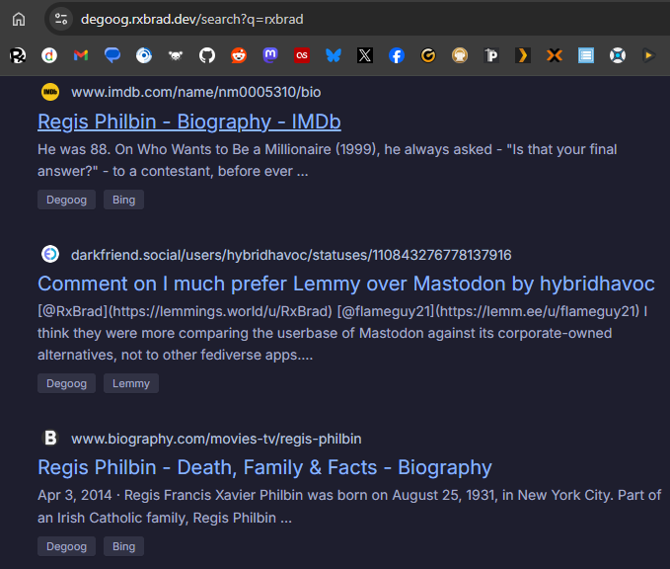The height and width of the screenshot is (569, 670).
Task: Open the Bluesky butterfly bookmark
Action: [x=334, y=55]
